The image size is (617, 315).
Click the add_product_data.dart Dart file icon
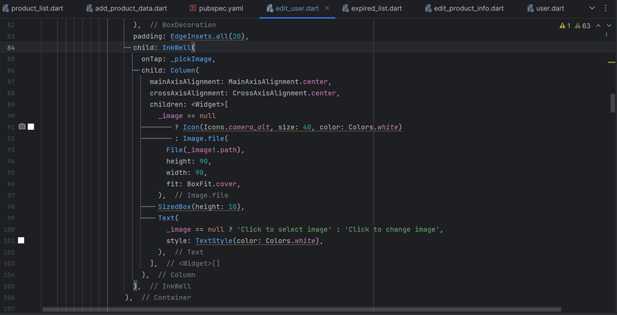[x=90, y=8]
